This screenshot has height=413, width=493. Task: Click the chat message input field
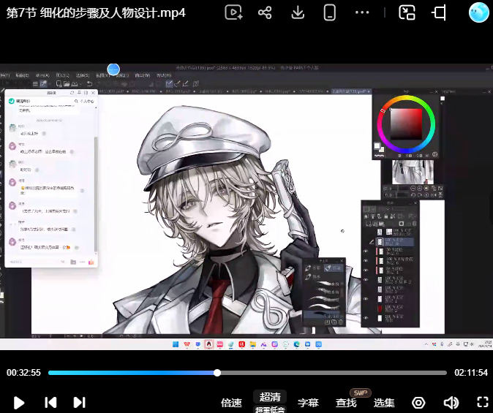tap(33, 262)
